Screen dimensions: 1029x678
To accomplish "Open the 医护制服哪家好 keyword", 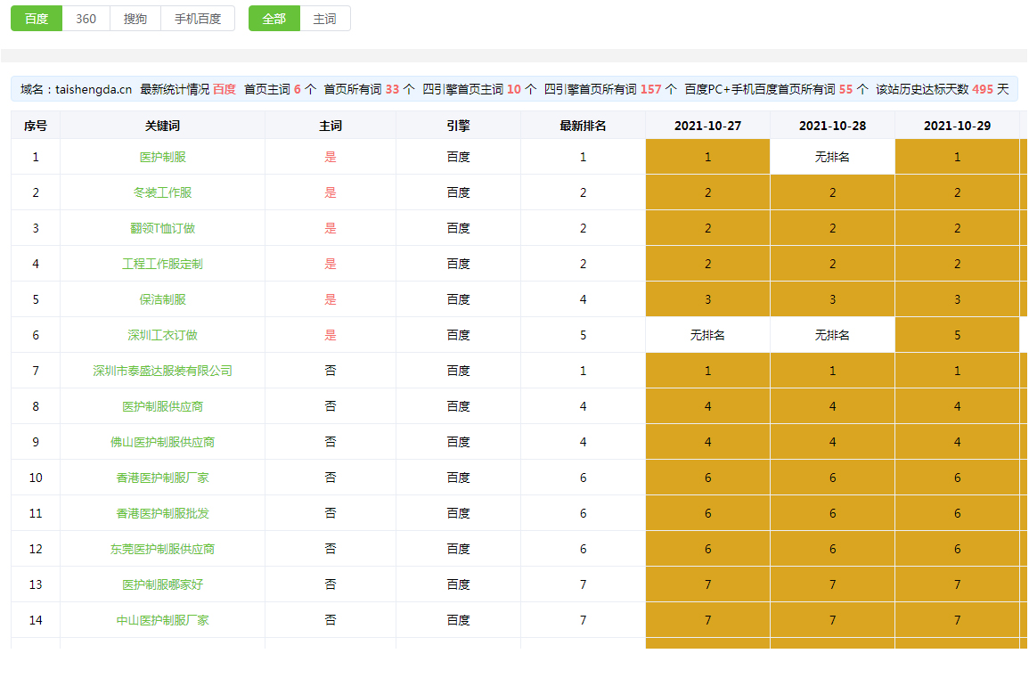I will coord(162,584).
